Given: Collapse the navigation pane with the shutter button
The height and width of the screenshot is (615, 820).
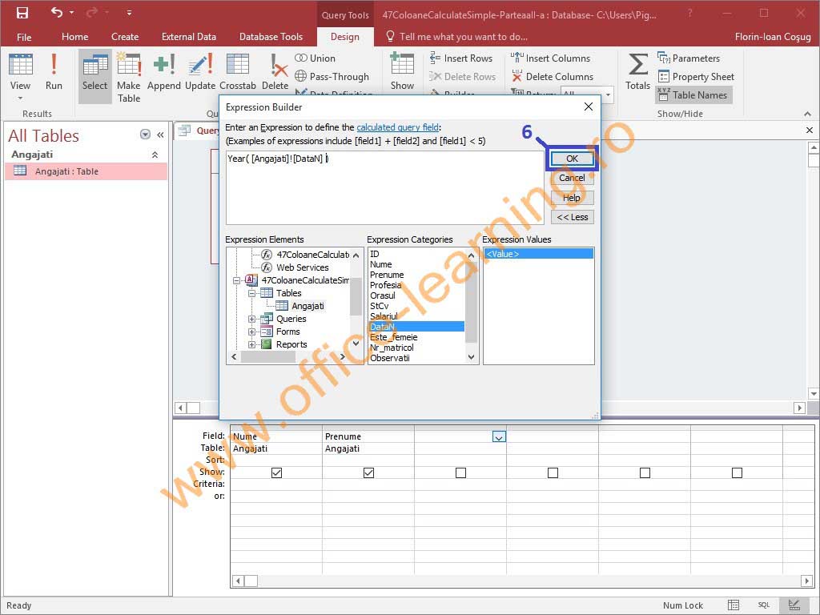Looking at the screenshot, I should coord(160,135).
